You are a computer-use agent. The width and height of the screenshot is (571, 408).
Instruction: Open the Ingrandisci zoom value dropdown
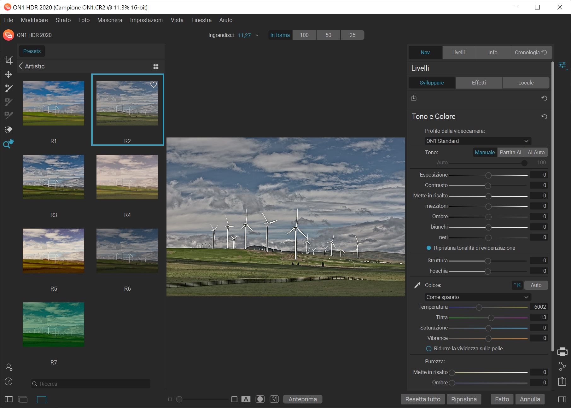pos(257,35)
